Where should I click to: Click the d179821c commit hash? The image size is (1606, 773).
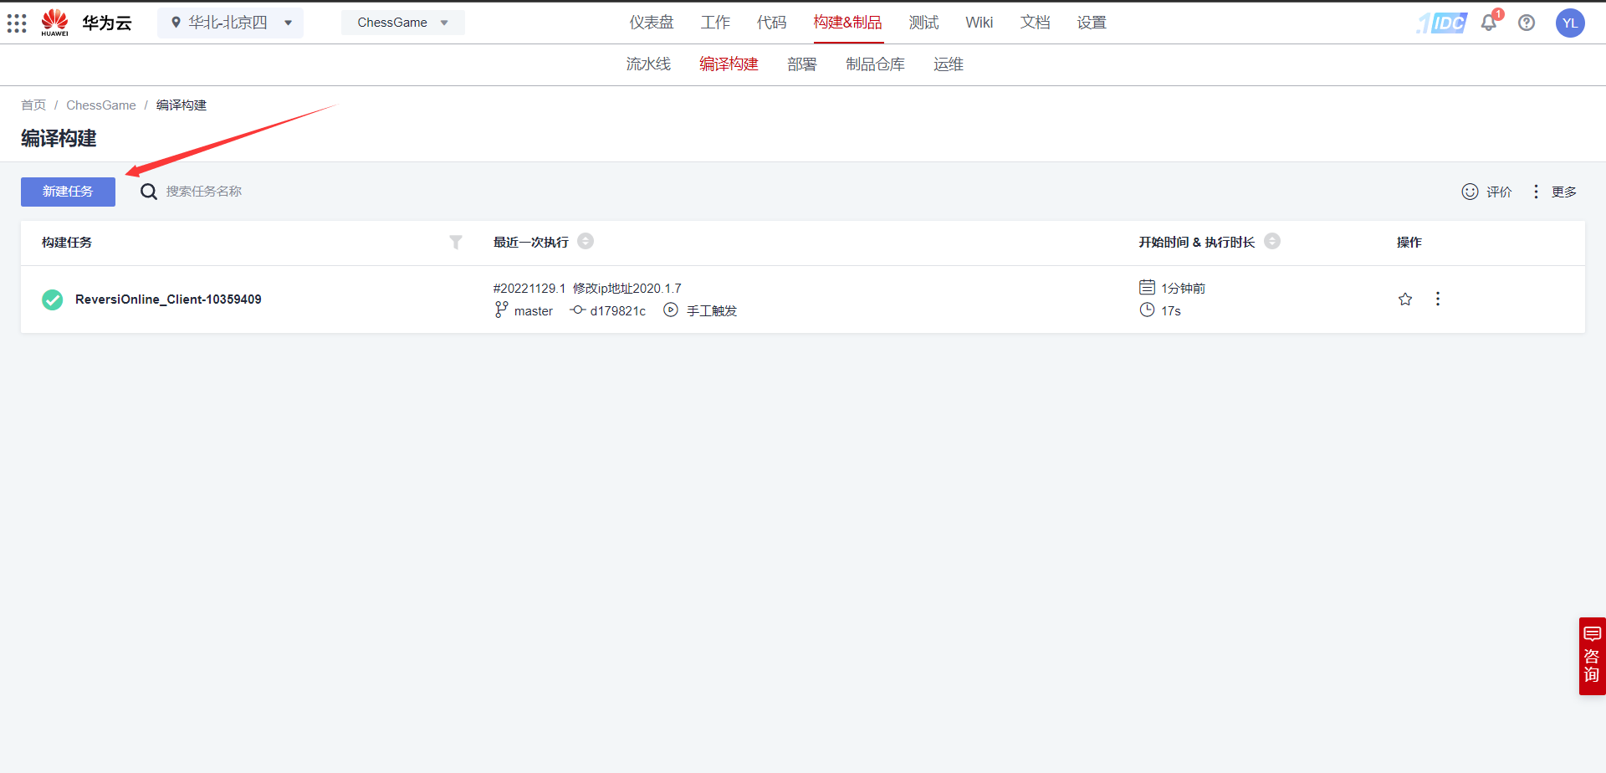pyautogui.click(x=618, y=310)
